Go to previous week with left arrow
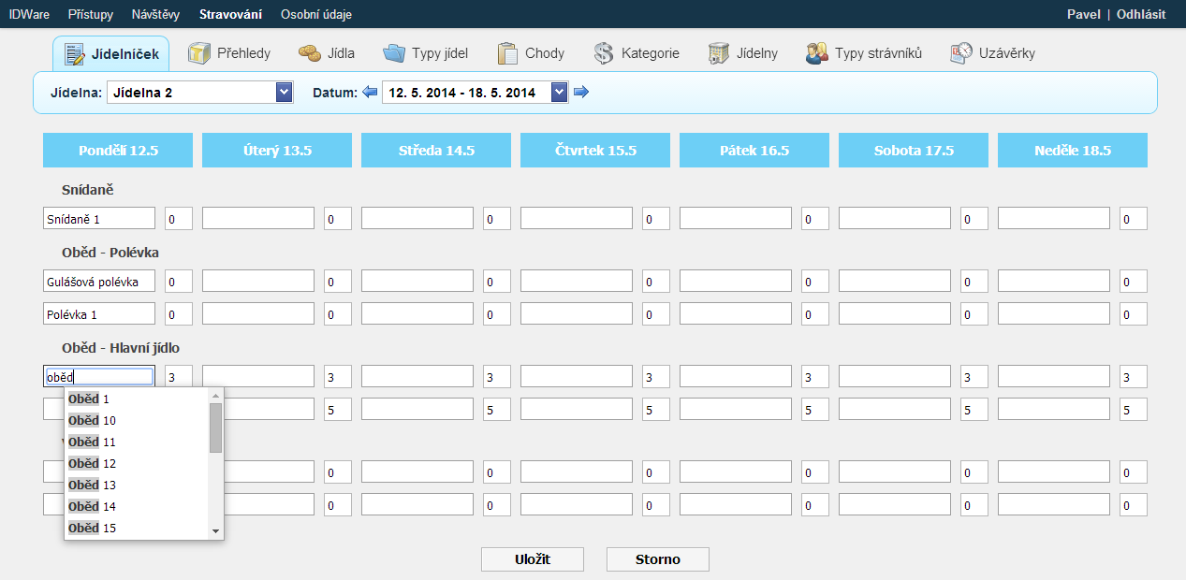 point(370,92)
